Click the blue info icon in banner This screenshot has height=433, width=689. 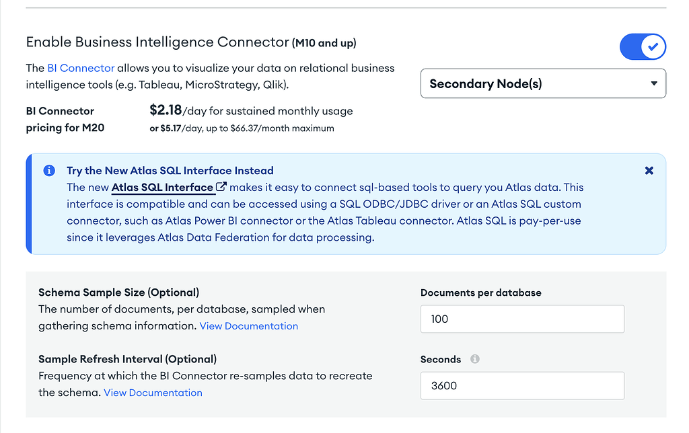pos(49,171)
